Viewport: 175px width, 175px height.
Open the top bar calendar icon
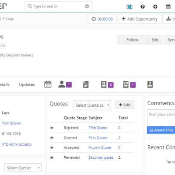click(x=168, y=7)
